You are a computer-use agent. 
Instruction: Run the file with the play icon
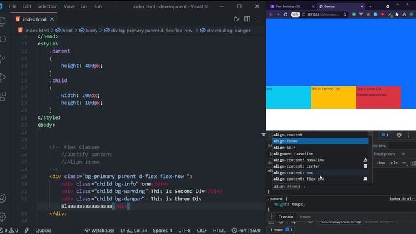coord(237,19)
